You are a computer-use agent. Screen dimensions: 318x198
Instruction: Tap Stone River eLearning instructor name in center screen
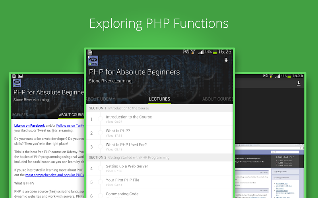[x=110, y=81]
